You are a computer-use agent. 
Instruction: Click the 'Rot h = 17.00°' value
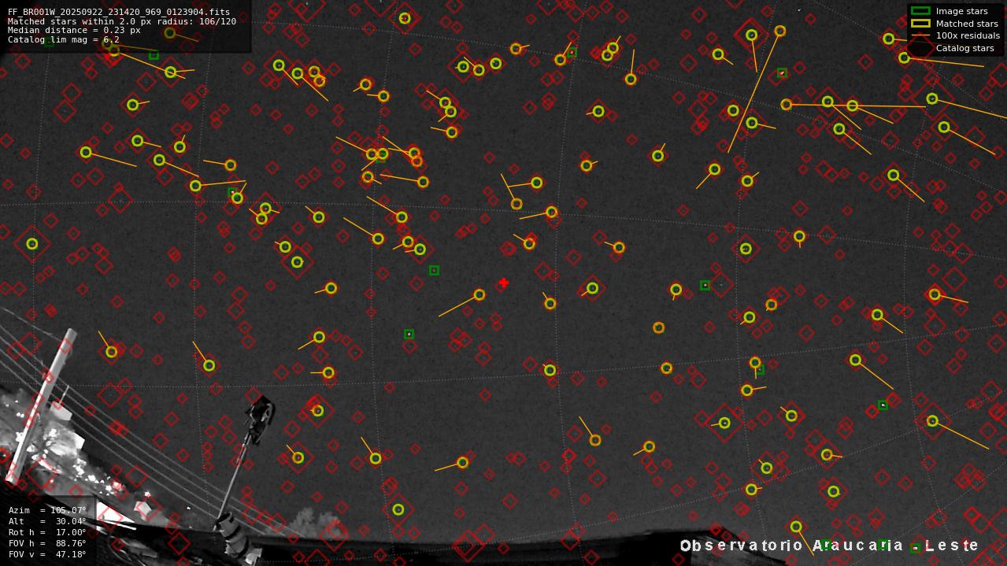[x=47, y=532]
